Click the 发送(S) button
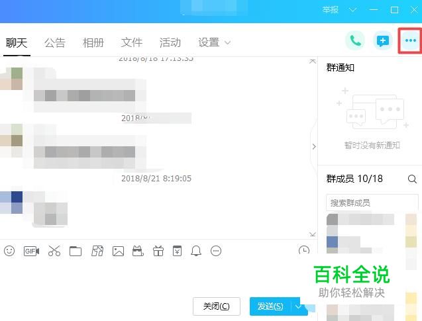The image size is (422, 321). pos(270,306)
